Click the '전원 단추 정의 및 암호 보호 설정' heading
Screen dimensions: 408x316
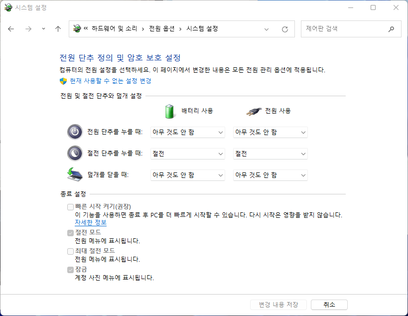120,58
